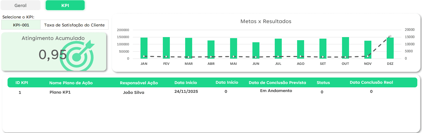Select the João Silva cell

point(133,93)
